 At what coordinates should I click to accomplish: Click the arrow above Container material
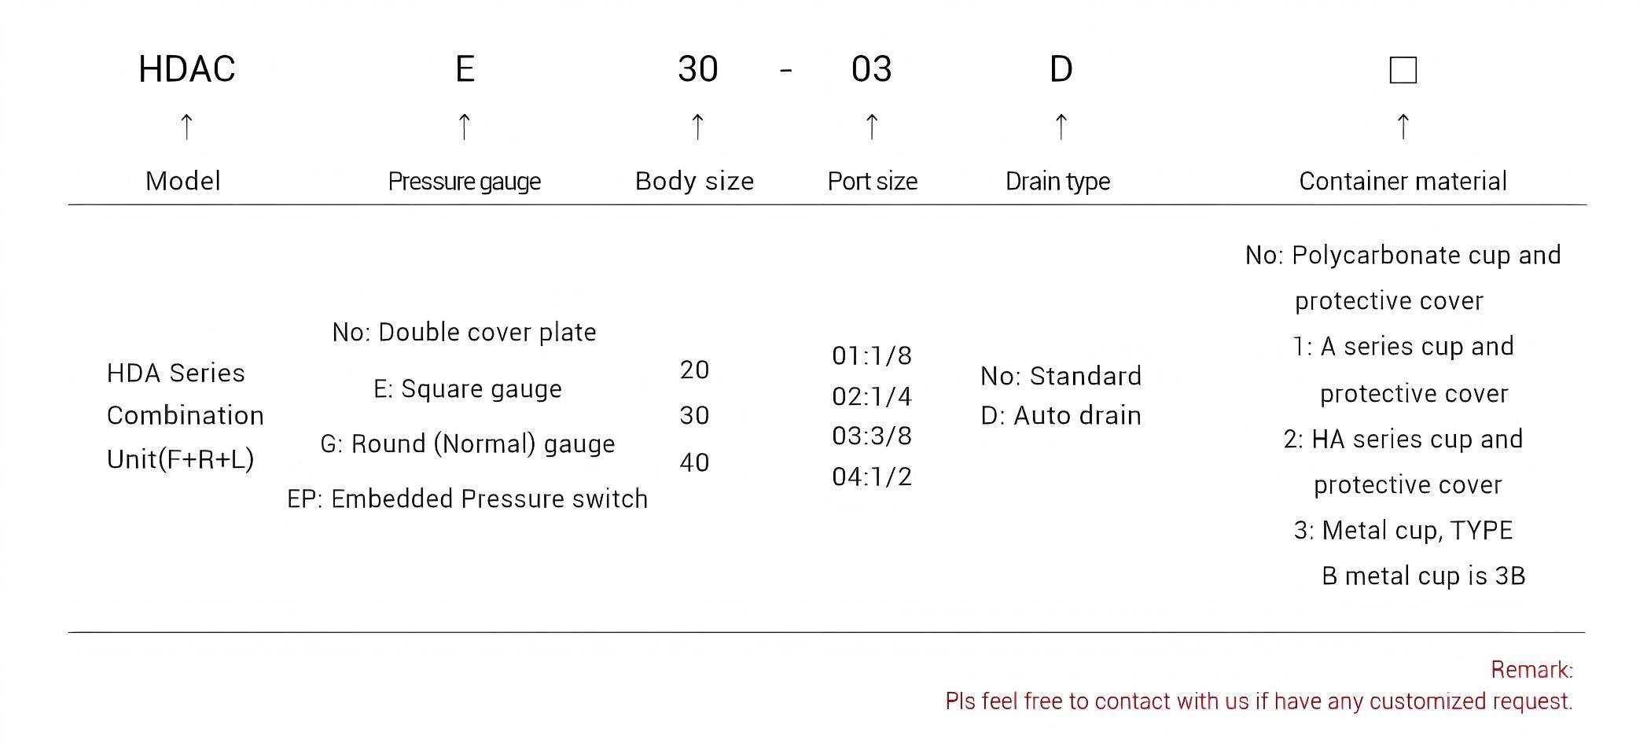[x=1403, y=126]
